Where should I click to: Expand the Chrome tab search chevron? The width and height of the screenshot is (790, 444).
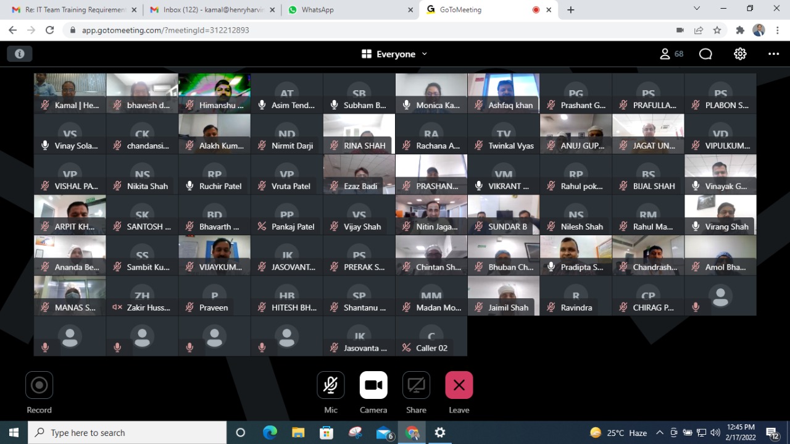coord(697,9)
